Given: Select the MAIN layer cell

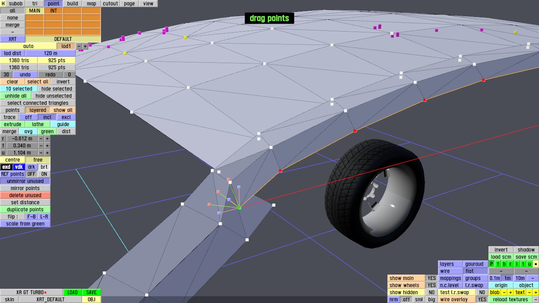Looking at the screenshot, I should pyautogui.click(x=35, y=11).
